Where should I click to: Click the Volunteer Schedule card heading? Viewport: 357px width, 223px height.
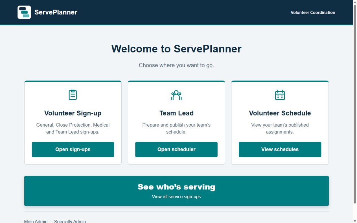280,113
